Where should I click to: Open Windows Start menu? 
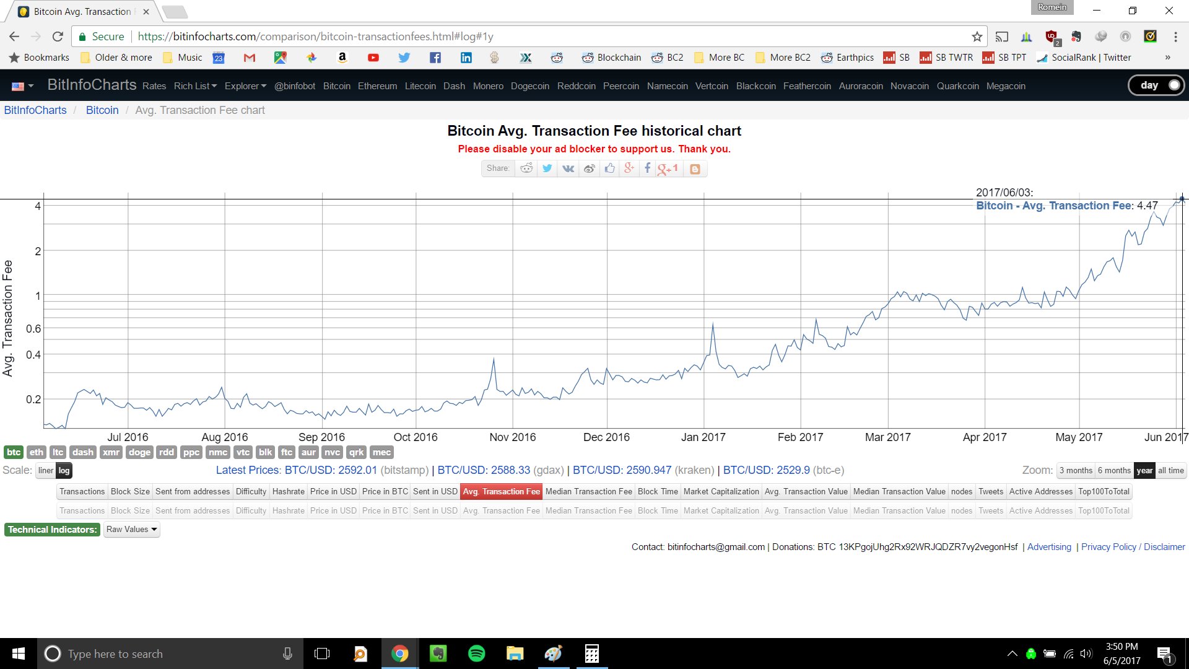(19, 654)
